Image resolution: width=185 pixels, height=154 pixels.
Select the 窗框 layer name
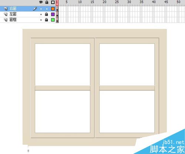(x=13, y=20)
